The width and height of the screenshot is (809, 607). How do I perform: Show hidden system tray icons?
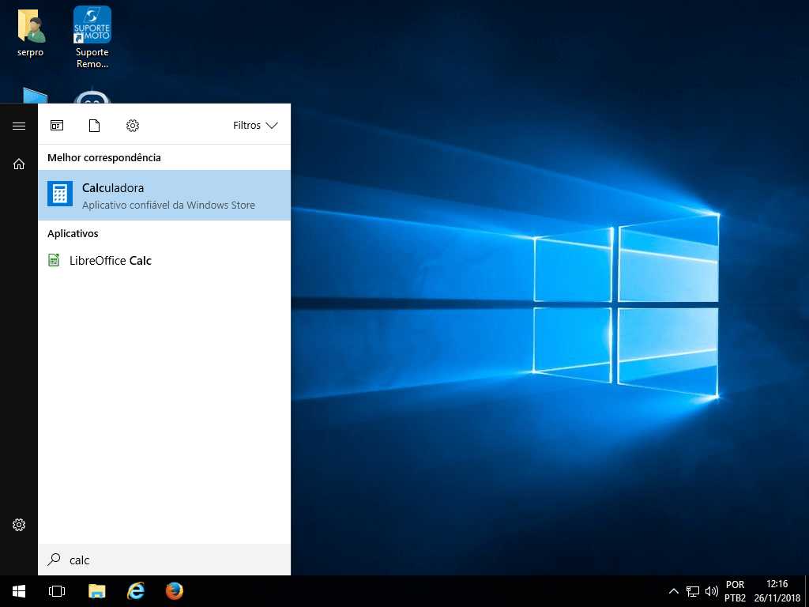point(674,591)
